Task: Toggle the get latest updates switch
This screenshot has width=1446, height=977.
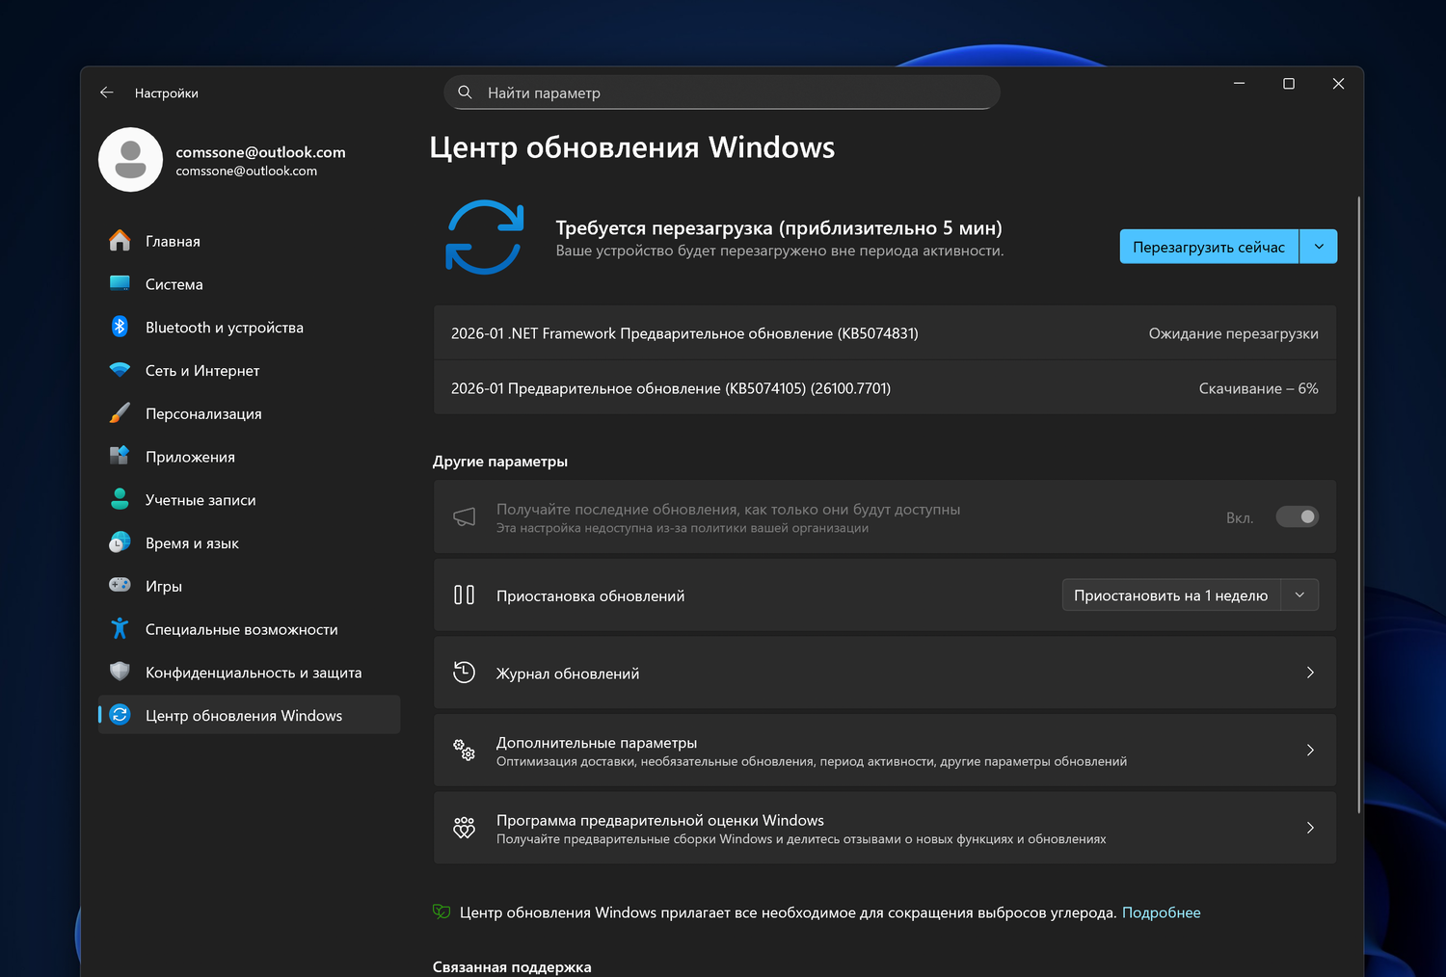Action: [x=1297, y=517]
